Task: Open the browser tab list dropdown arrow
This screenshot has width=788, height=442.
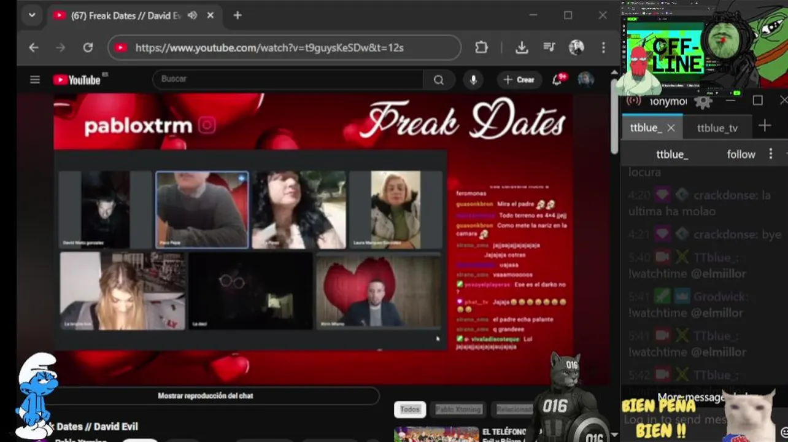Action: click(x=32, y=15)
